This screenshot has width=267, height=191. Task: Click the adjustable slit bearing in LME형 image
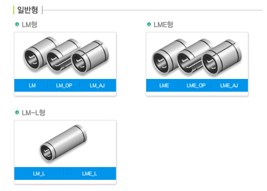point(222,57)
